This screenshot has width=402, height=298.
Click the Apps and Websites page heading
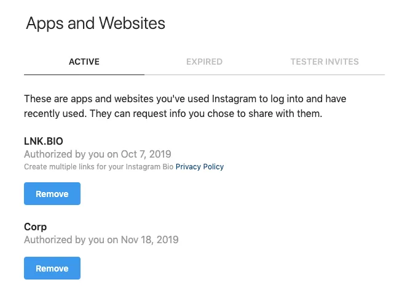pyautogui.click(x=95, y=23)
